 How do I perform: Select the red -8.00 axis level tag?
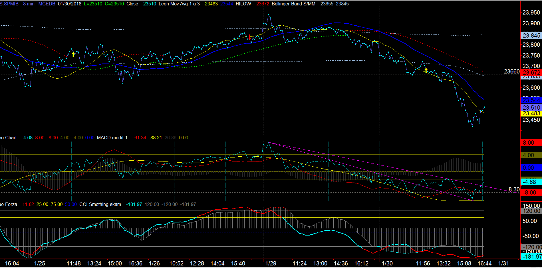click(x=531, y=193)
